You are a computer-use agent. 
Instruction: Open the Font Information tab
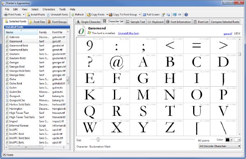178,22
